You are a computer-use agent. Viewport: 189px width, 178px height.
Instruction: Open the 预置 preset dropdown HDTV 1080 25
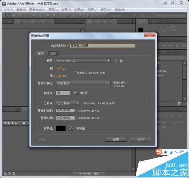pyautogui.click(x=83, y=61)
